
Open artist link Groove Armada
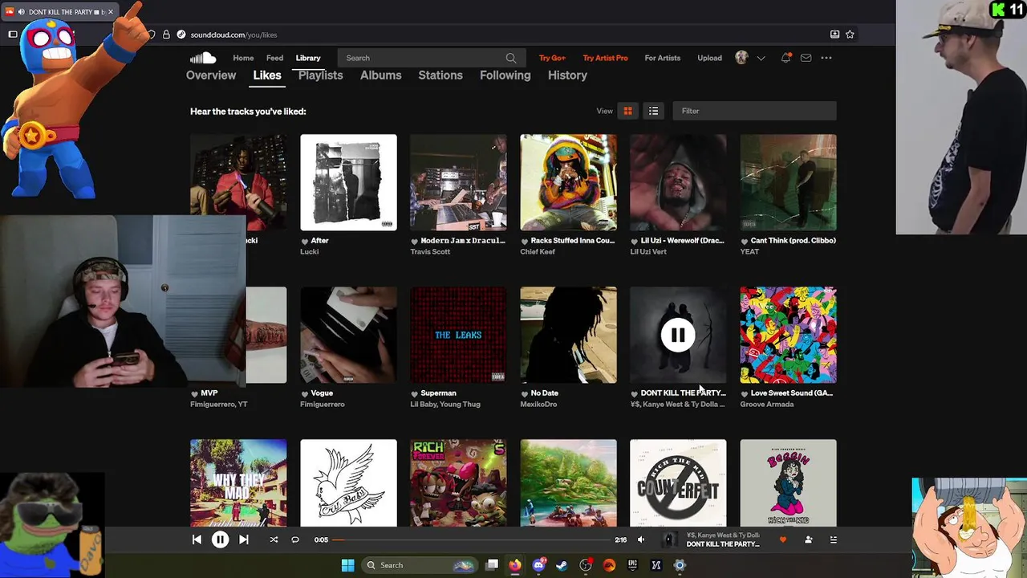pos(766,405)
